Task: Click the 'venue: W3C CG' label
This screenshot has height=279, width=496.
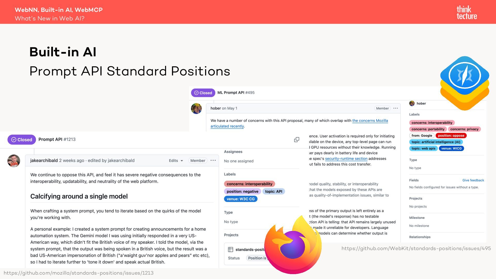Action: (x=241, y=199)
